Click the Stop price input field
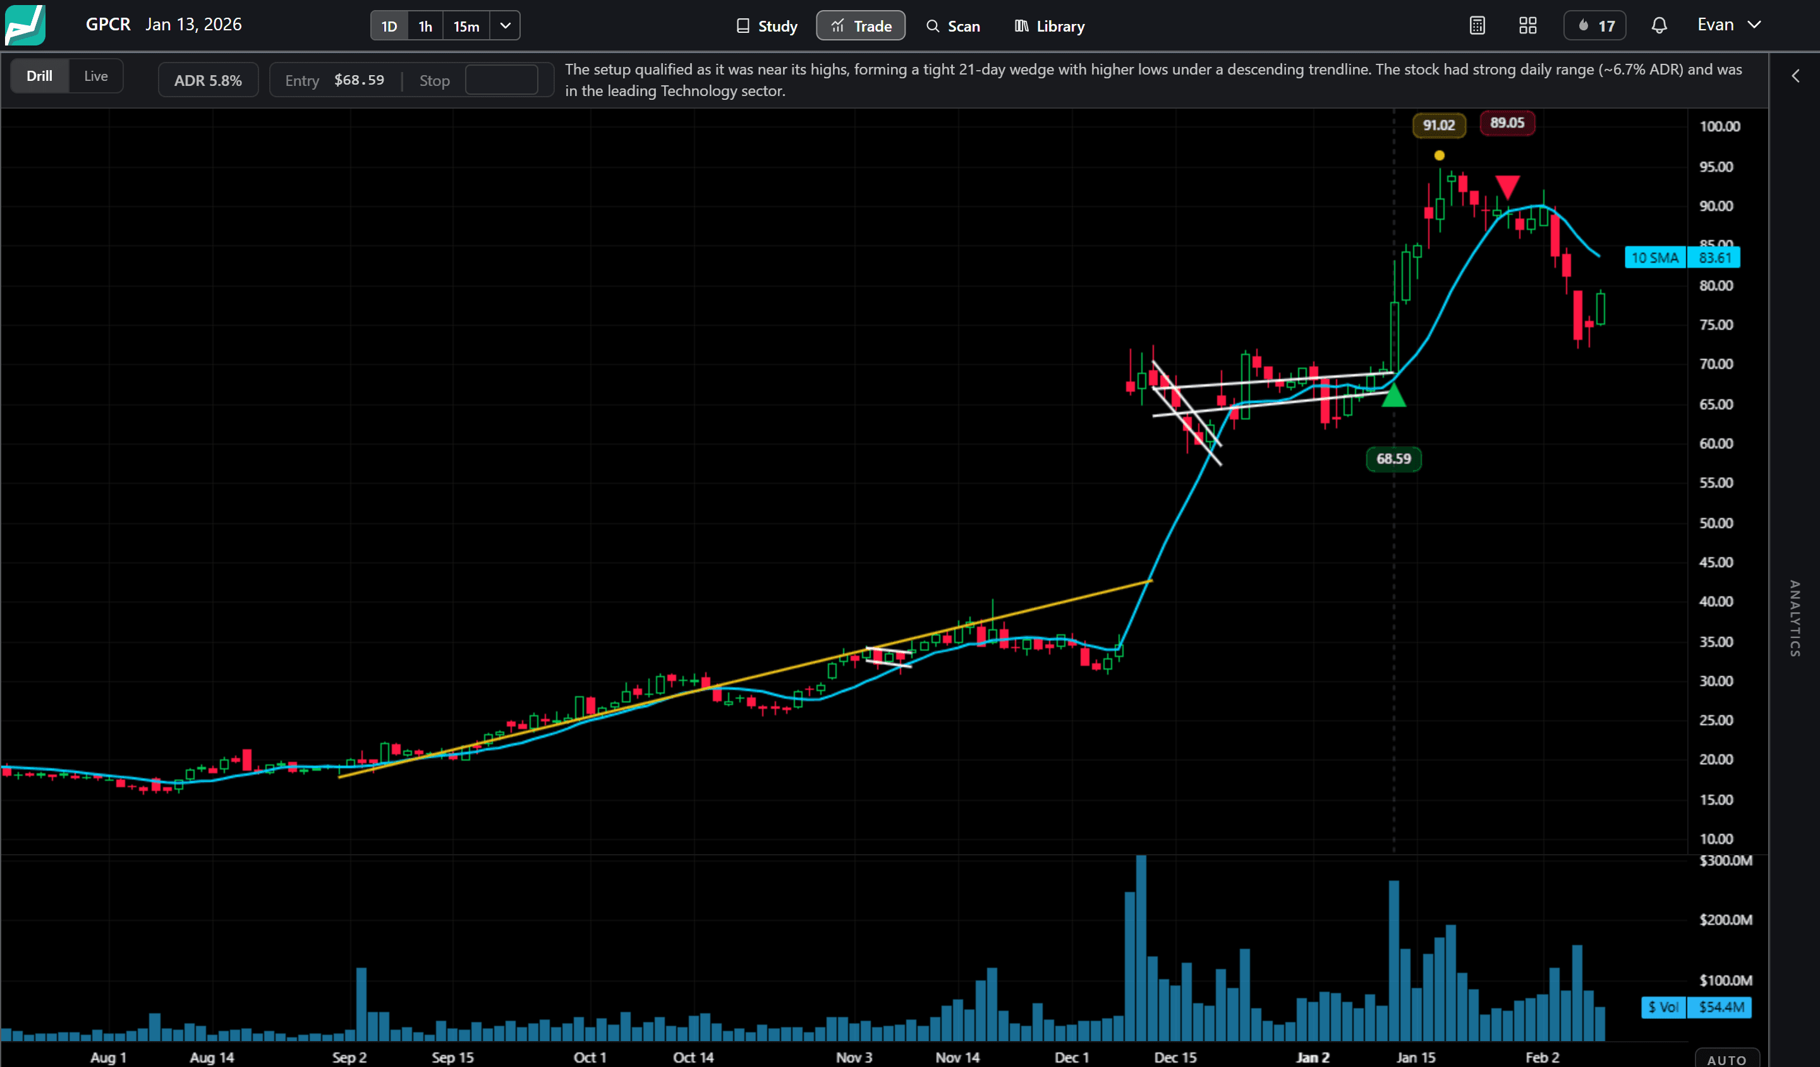Viewport: 1820px width, 1067px height. pos(501,80)
